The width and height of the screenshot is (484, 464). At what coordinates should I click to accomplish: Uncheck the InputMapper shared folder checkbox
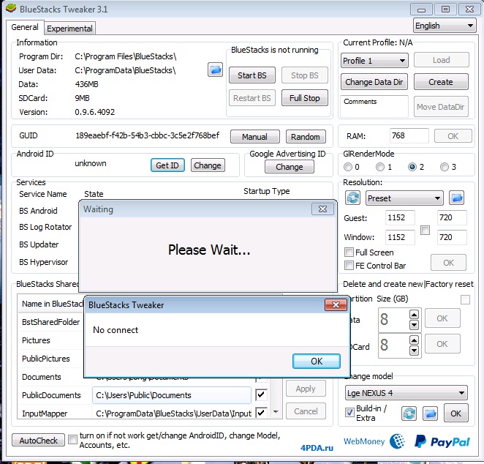click(261, 413)
